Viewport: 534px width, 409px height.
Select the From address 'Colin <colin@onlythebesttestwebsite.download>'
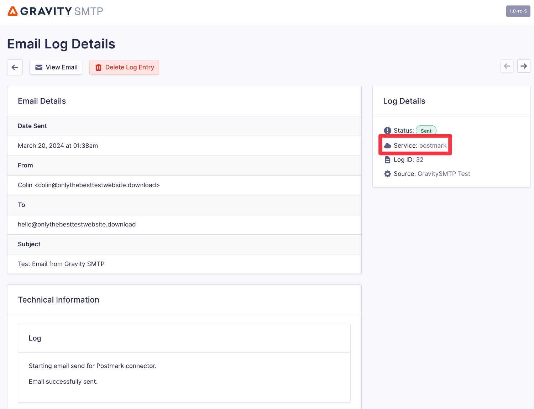(89, 185)
